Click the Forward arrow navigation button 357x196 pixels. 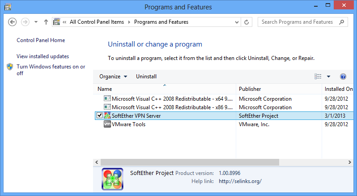click(x=25, y=22)
